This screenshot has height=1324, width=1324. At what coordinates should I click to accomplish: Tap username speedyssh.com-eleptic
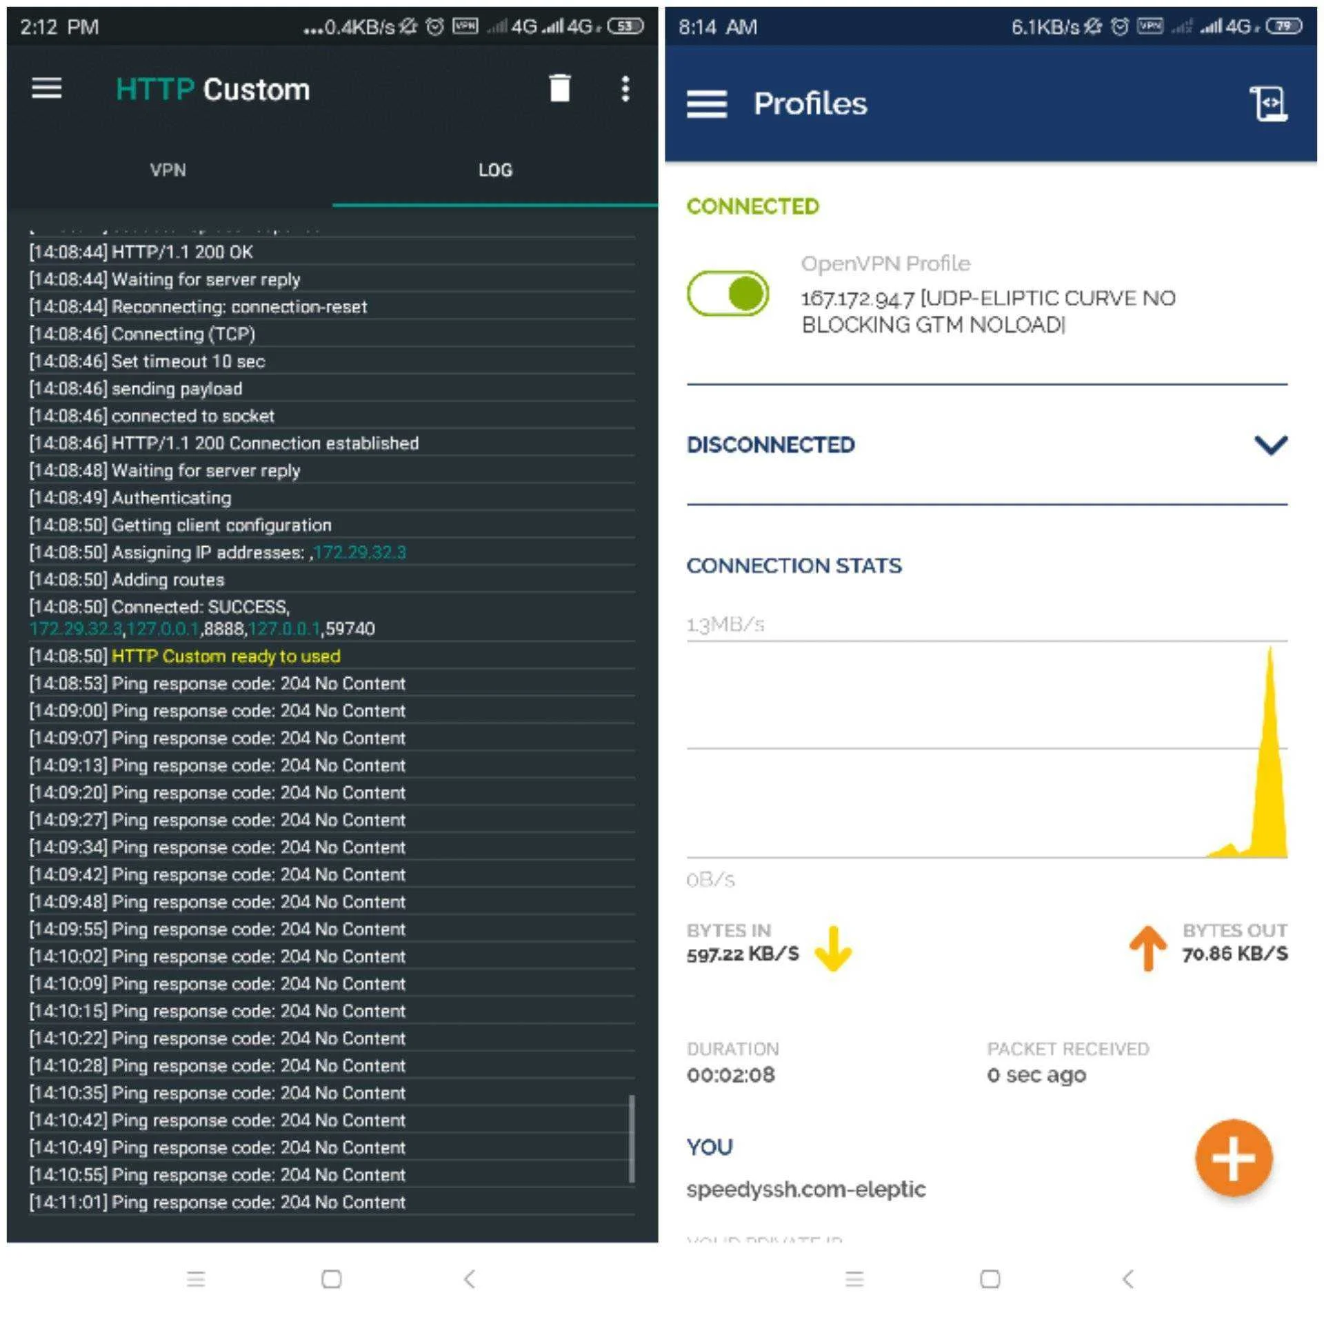(x=806, y=1190)
